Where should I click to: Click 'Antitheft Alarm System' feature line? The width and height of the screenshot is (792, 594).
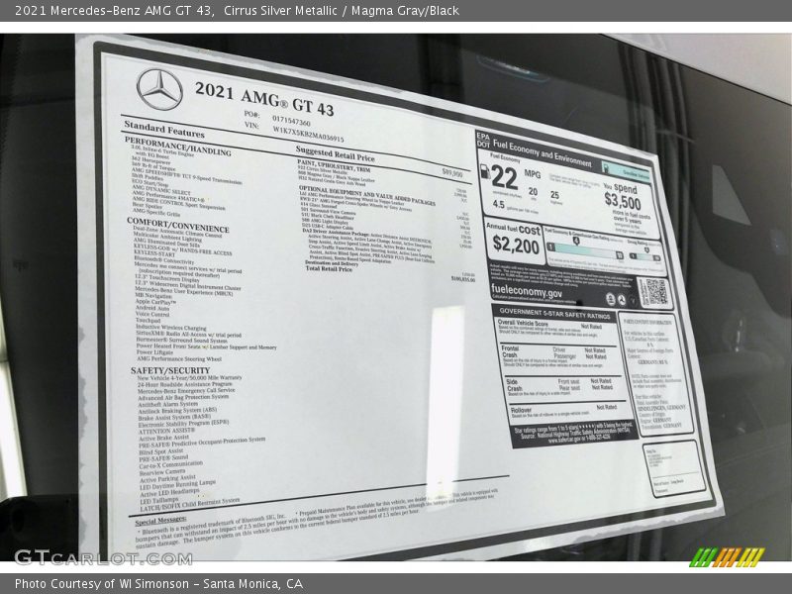click(168, 404)
